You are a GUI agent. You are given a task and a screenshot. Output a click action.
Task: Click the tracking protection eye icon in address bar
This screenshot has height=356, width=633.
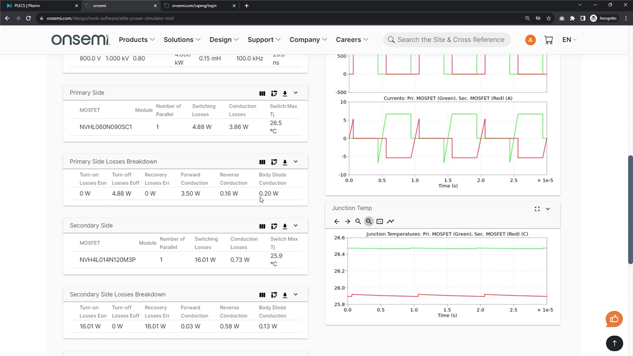(x=539, y=18)
